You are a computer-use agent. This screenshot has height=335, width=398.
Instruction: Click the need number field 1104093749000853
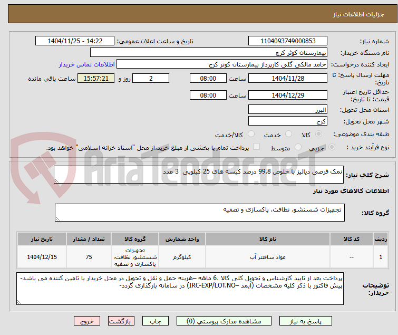tap(288, 41)
